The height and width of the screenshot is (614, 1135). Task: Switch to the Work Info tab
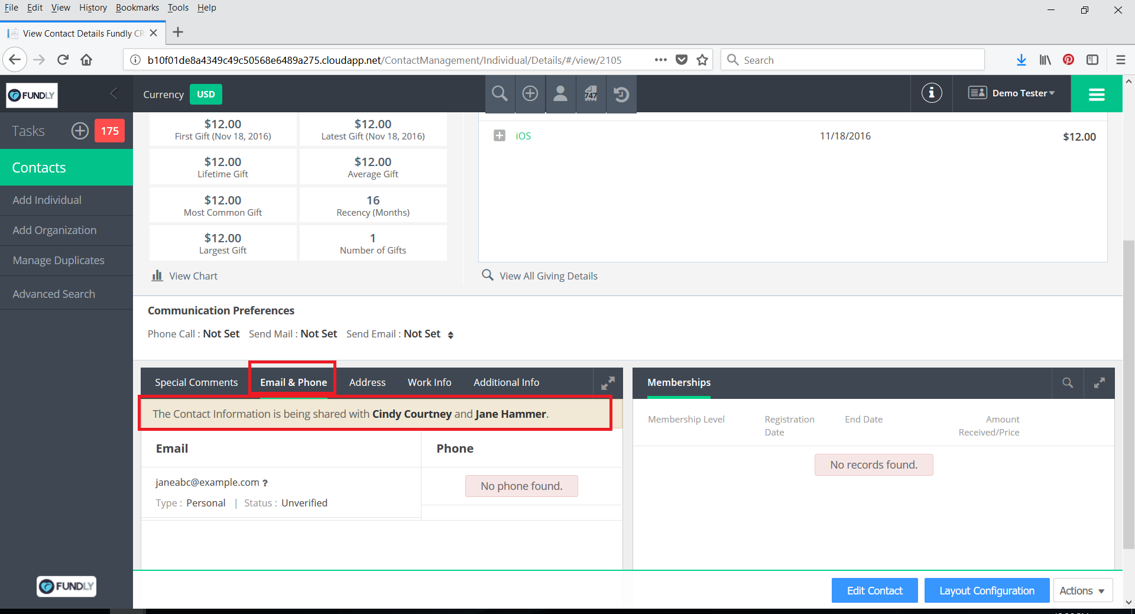(x=429, y=382)
